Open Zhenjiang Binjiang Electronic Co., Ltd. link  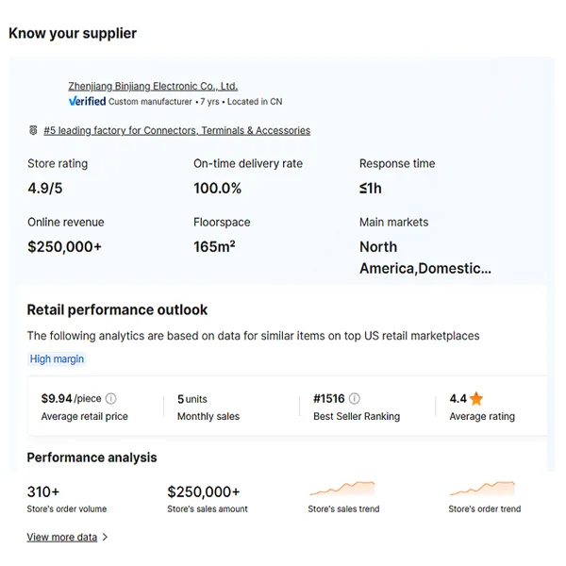click(x=153, y=86)
